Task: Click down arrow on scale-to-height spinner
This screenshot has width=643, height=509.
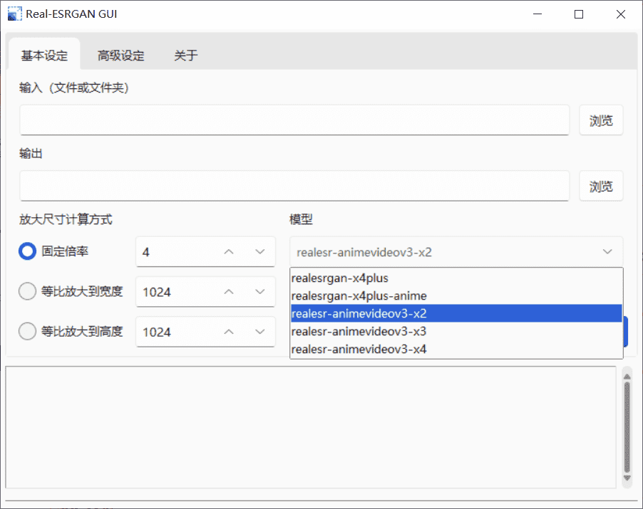Action: point(259,332)
